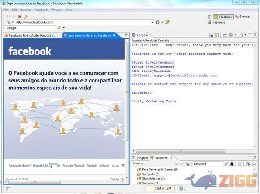Open the File menu
The image size is (260, 194).
[x=6, y=10]
